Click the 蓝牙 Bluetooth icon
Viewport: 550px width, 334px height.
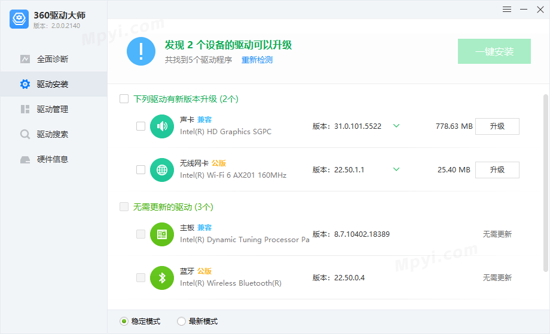pos(162,279)
